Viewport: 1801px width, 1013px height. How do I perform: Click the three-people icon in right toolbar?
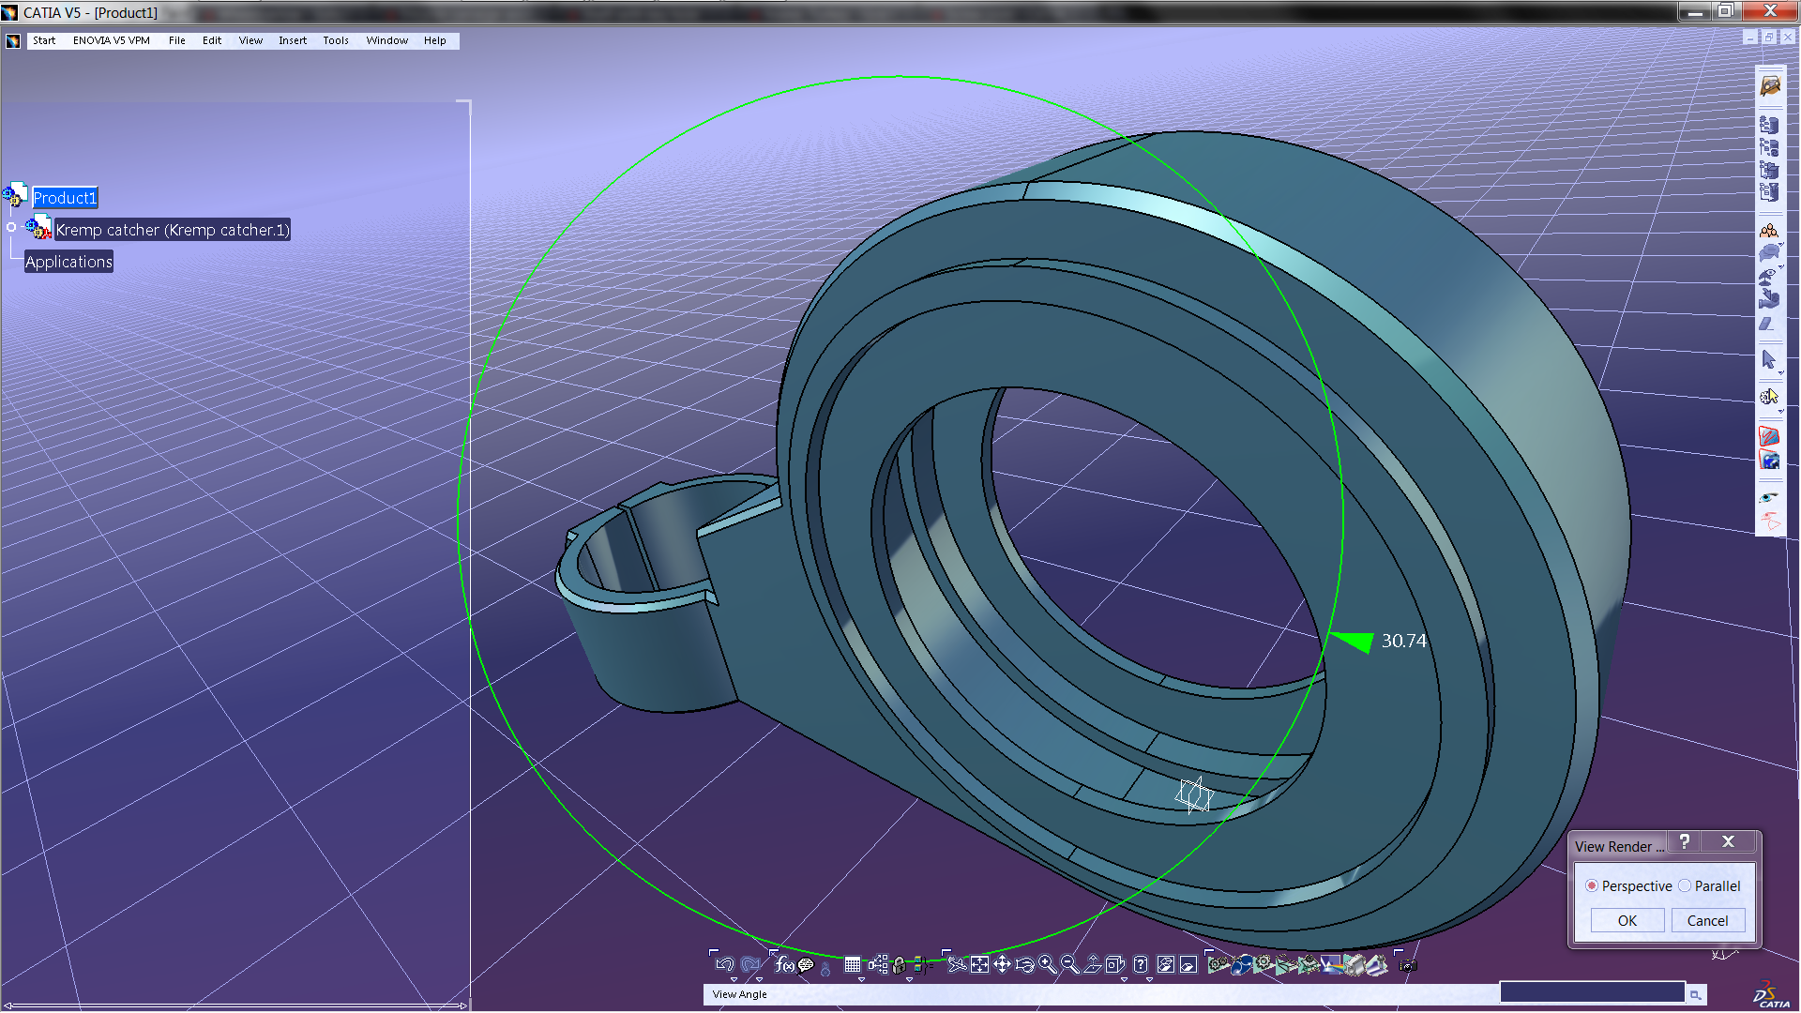pyautogui.click(x=1769, y=231)
